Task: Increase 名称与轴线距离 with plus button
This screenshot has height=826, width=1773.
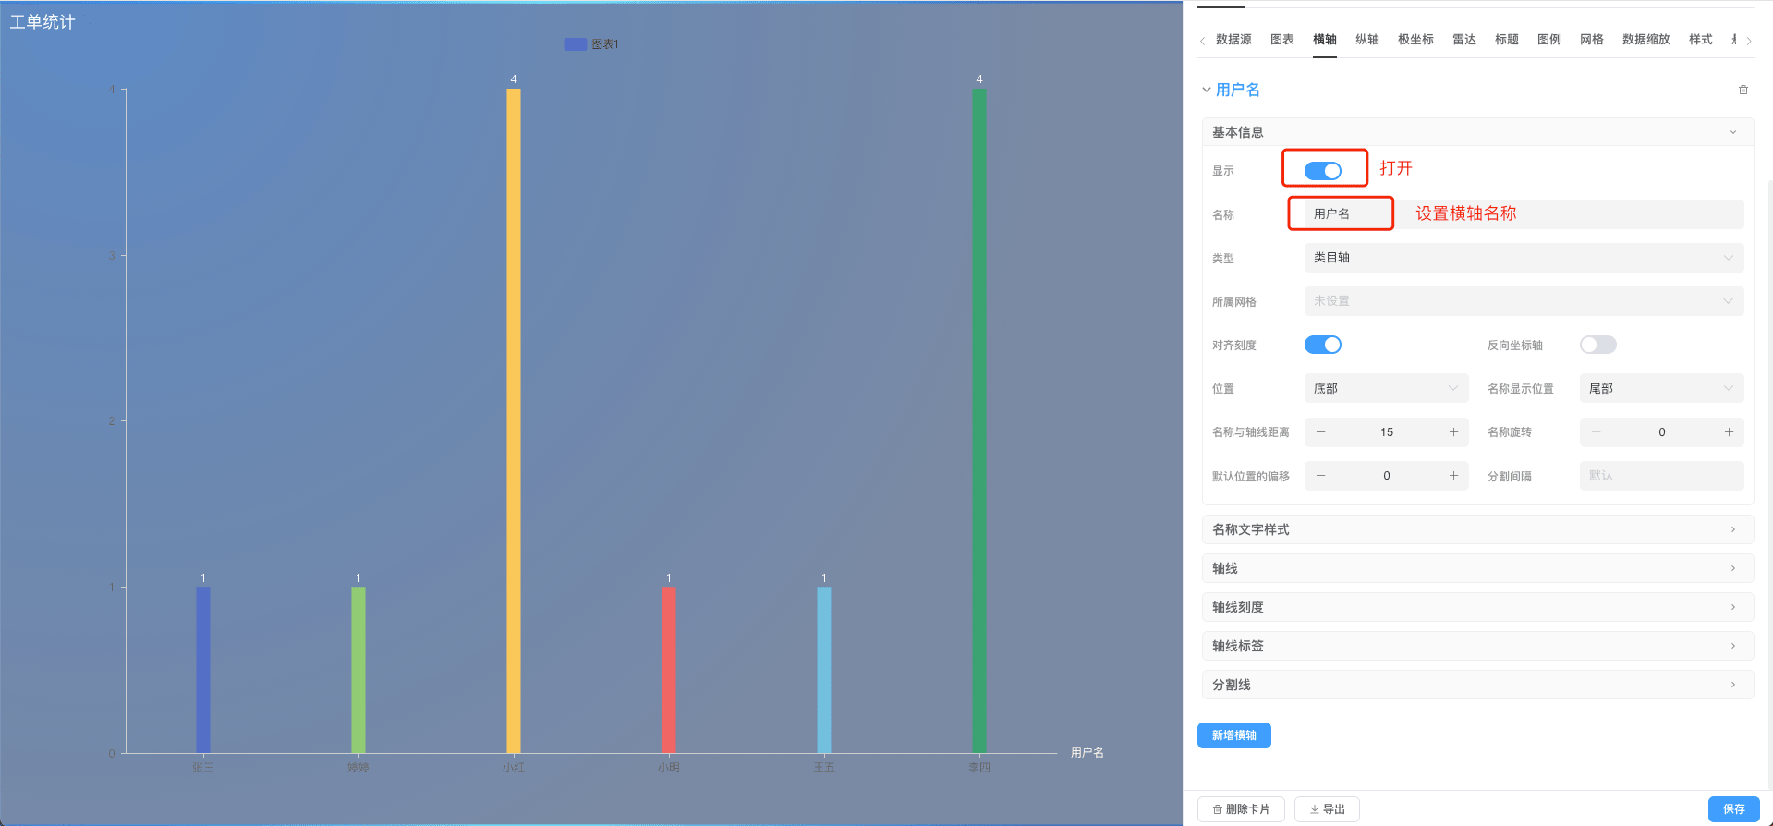Action: click(x=1453, y=432)
